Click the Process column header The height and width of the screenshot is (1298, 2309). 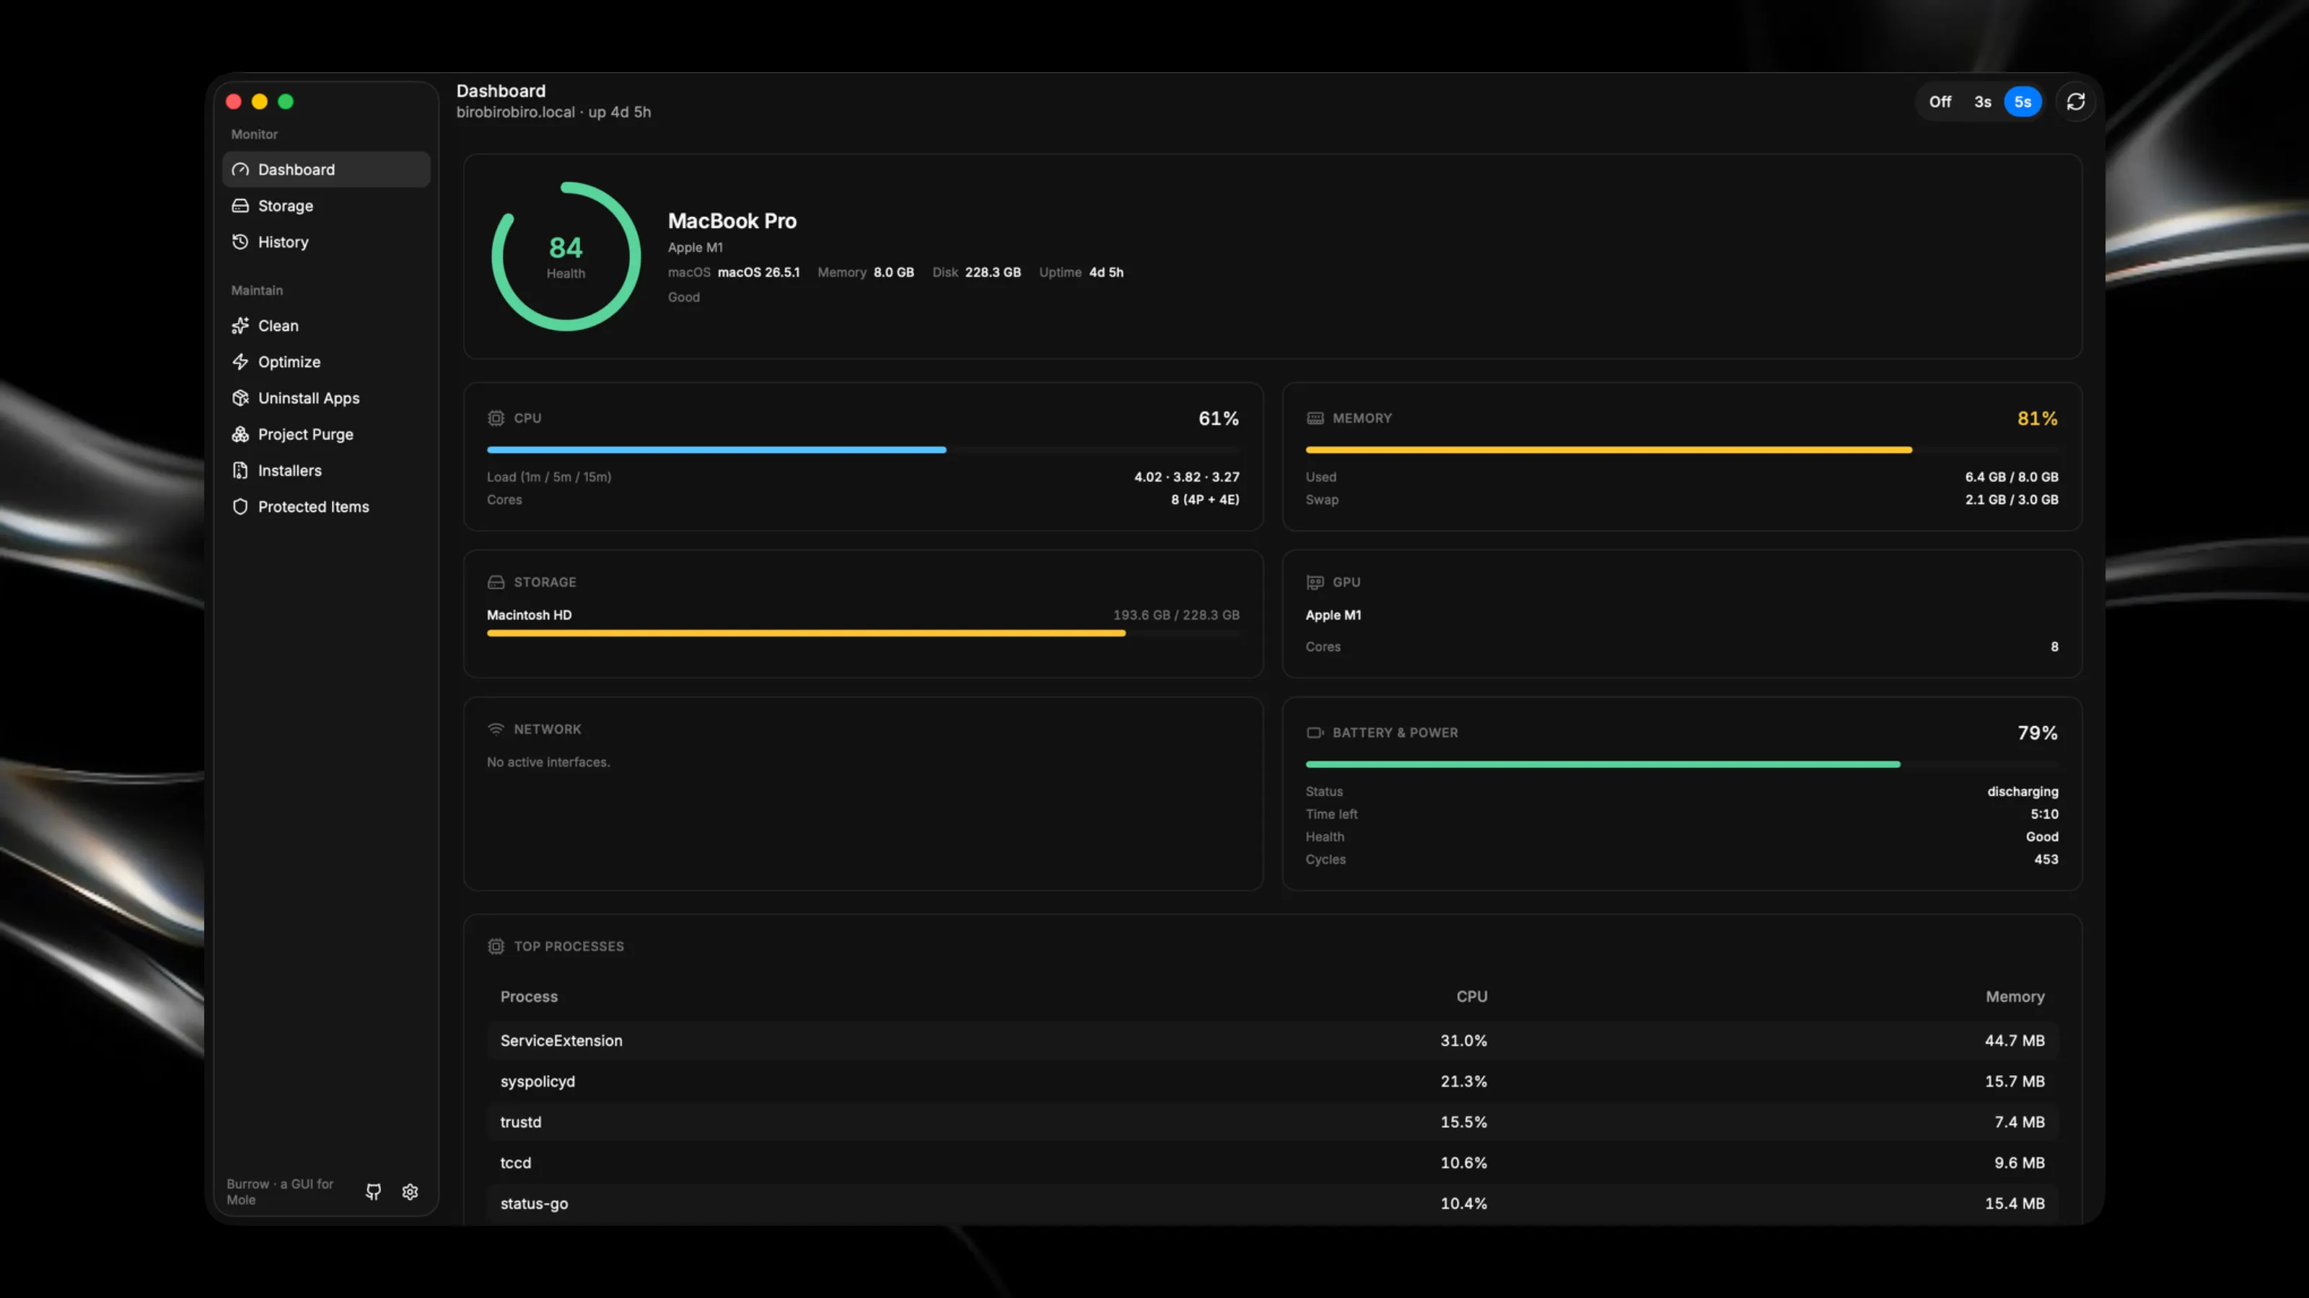tap(529, 996)
